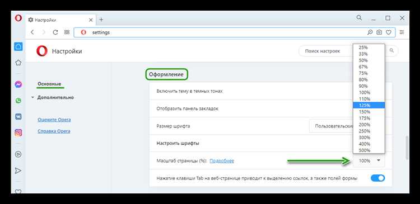Open the Масштаб страницы 100% dropdown
420x204 pixels.
click(369, 161)
